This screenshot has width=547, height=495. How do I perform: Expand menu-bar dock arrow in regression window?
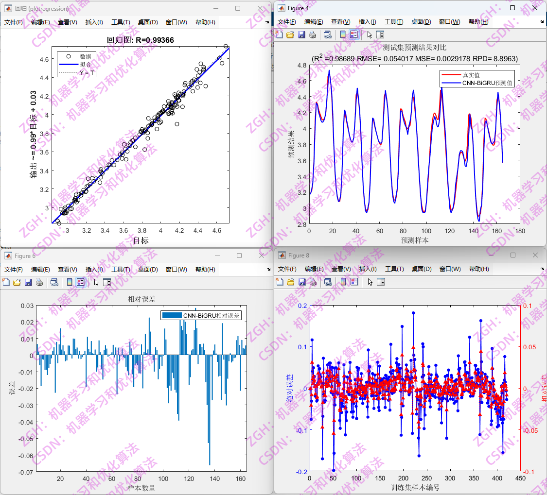pos(267,22)
